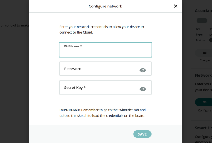Click the bold "Sketch" word in the note
This screenshot has width=212, height=143.
(125, 110)
